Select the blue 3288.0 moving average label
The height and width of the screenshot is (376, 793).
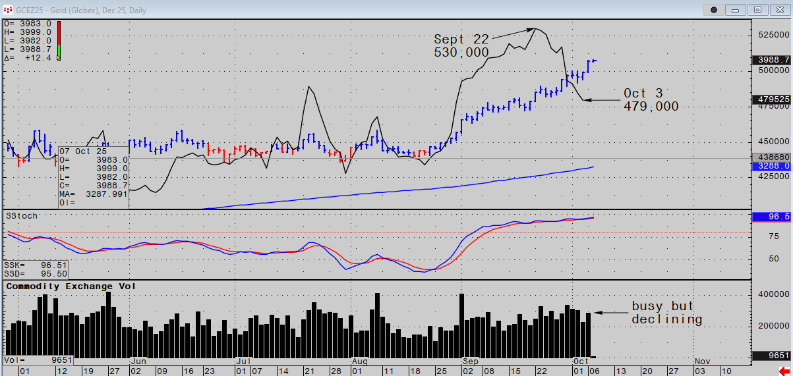[772, 167]
